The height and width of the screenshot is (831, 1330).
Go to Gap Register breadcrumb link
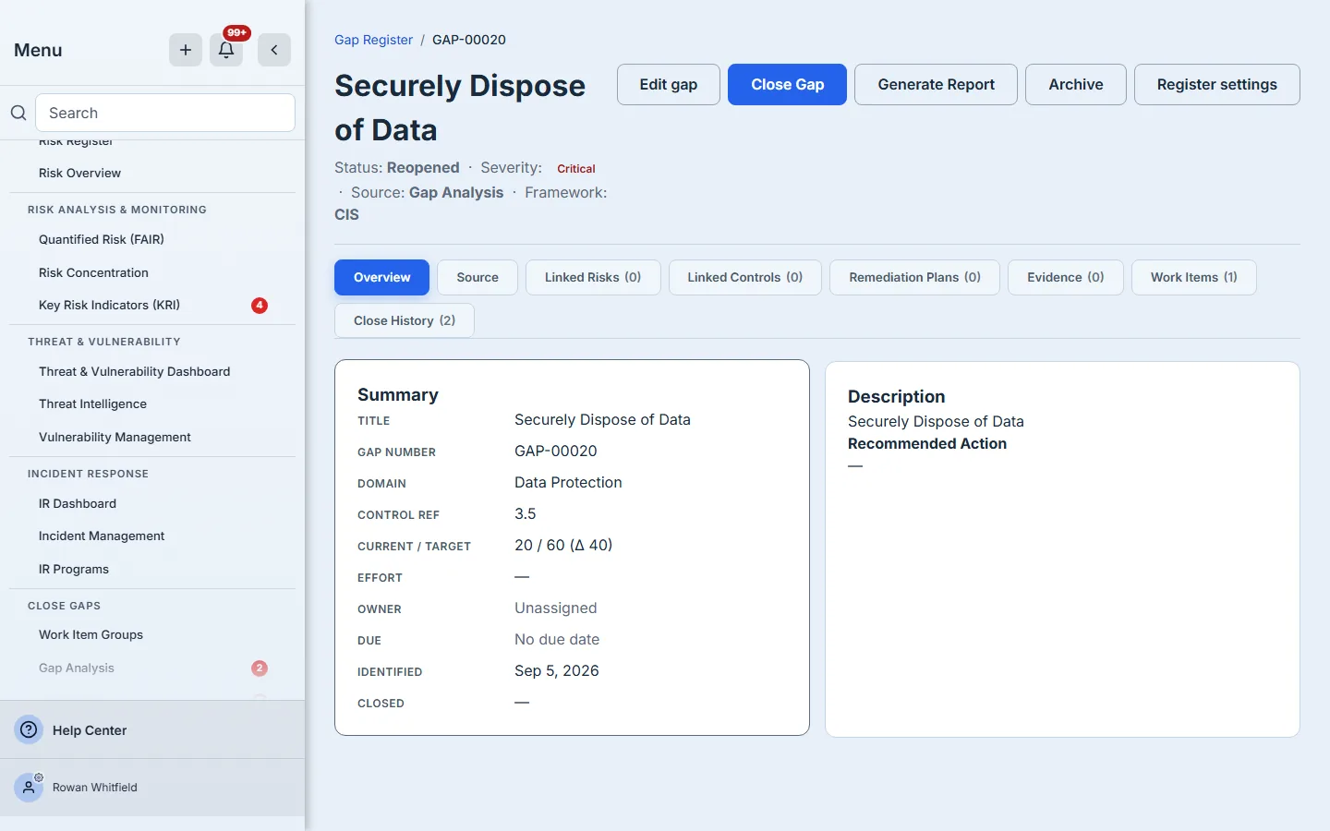tap(373, 40)
